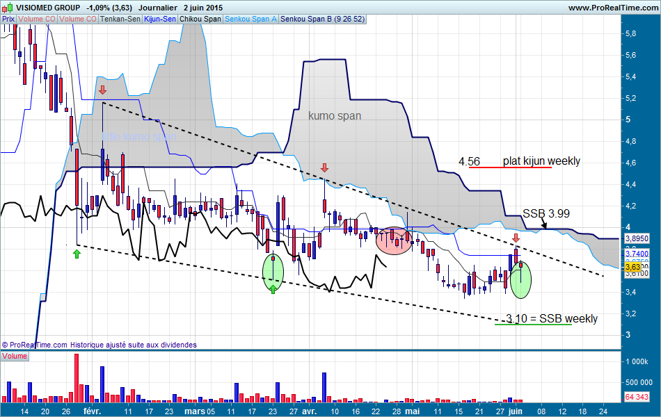This screenshot has width=661, height=417.
Task: Click the Volume panel label
Action: coord(15,356)
